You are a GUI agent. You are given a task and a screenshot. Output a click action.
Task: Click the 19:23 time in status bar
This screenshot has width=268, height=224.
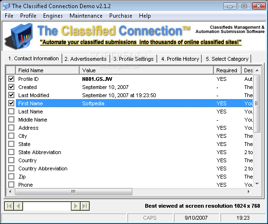tap(243, 218)
